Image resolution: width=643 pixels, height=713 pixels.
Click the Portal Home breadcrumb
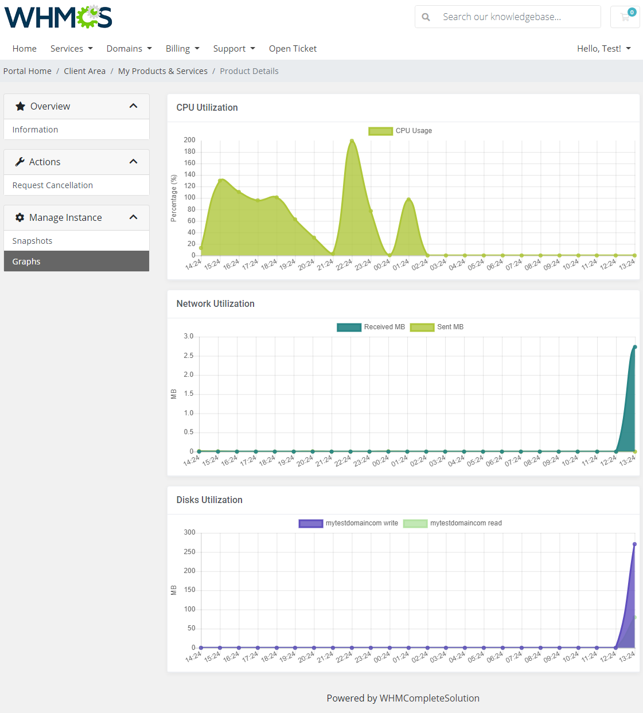pyautogui.click(x=28, y=71)
